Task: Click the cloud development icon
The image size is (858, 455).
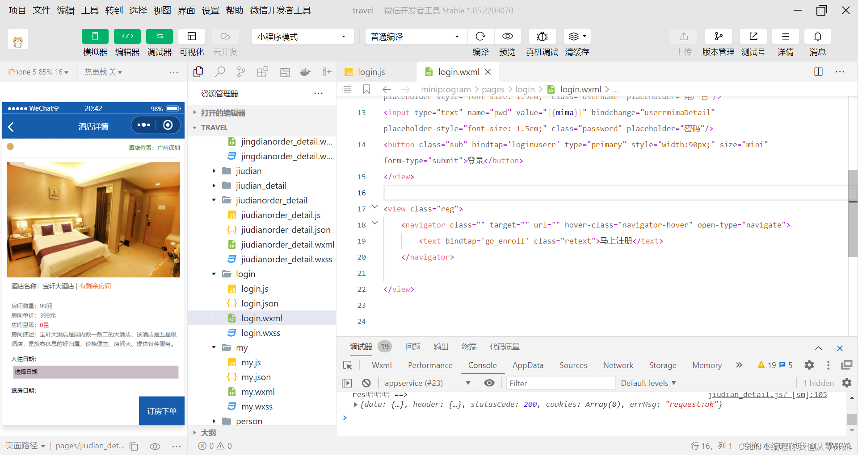Action: tap(225, 37)
